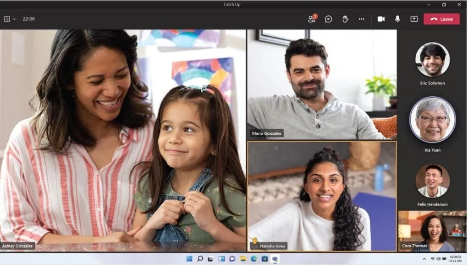Image resolution: width=468 pixels, height=265 pixels.
Task: Open Teams from the taskbar
Action: [x=274, y=258]
